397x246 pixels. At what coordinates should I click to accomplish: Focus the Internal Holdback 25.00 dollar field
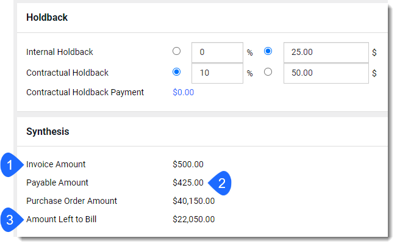(x=326, y=52)
